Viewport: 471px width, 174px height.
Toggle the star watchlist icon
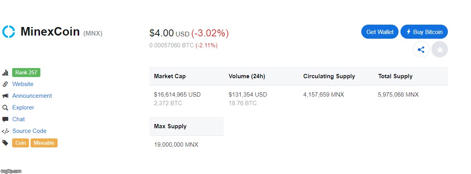440,50
